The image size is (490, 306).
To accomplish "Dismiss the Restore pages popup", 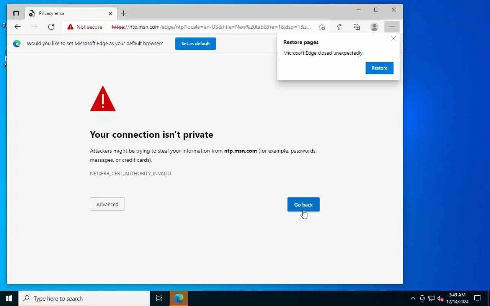I will coord(394,38).
